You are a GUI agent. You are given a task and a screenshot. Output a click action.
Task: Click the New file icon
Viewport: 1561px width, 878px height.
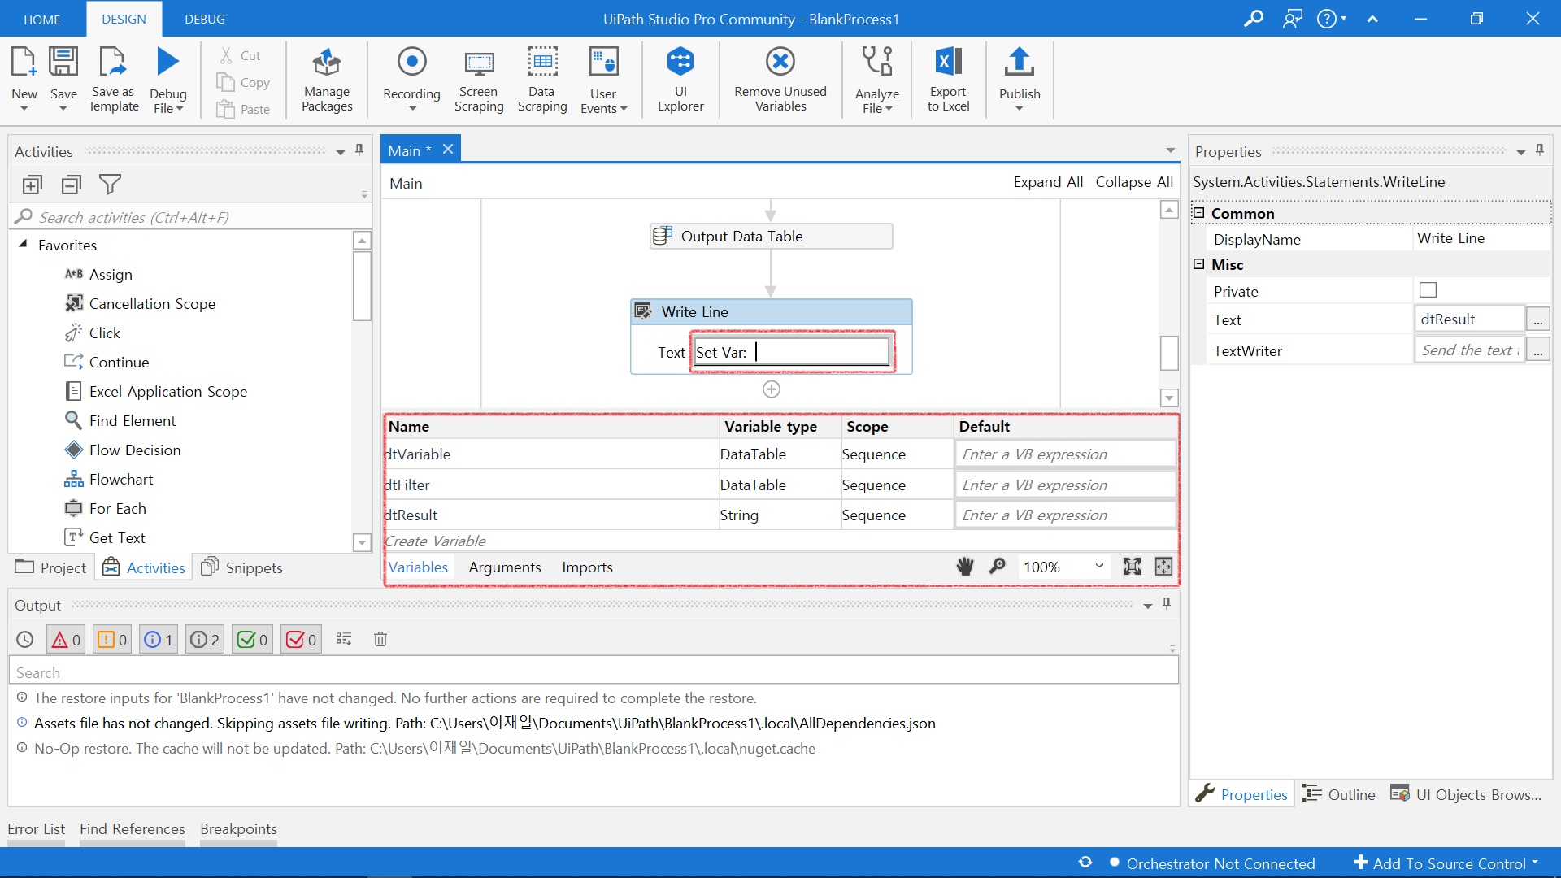[x=24, y=63]
